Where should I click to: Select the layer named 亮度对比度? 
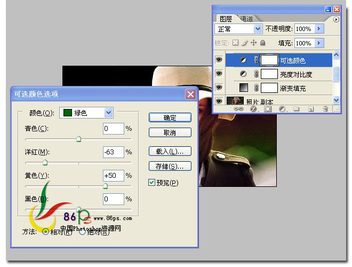click(296, 74)
